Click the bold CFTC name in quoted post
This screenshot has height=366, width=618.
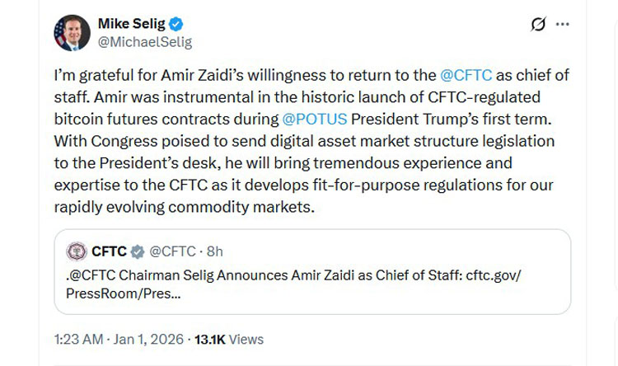[109, 251]
